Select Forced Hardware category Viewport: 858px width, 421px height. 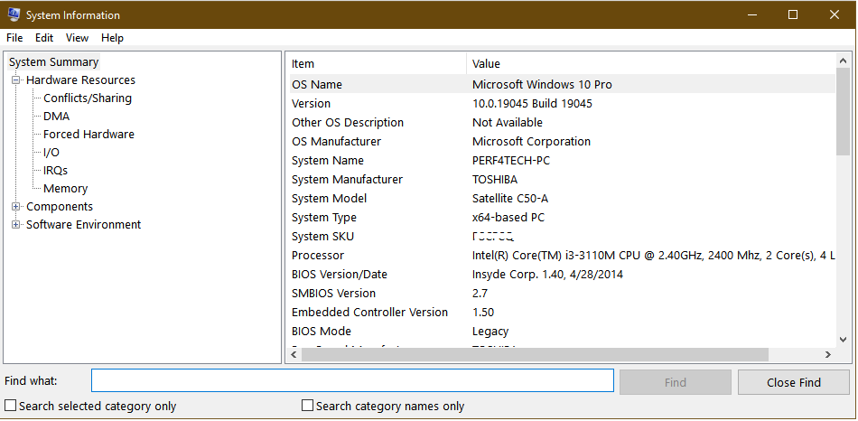pos(89,134)
